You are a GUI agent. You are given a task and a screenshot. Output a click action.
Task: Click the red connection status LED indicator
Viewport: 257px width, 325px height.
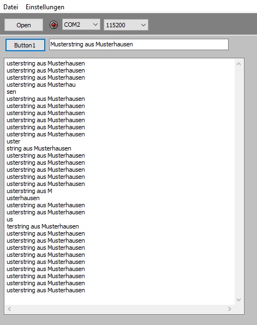coord(53,25)
